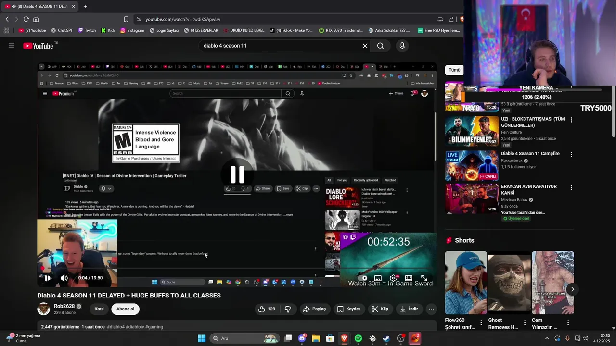Play the Ghost Removes H... short
The width and height of the screenshot is (616, 346).
pyautogui.click(x=509, y=283)
